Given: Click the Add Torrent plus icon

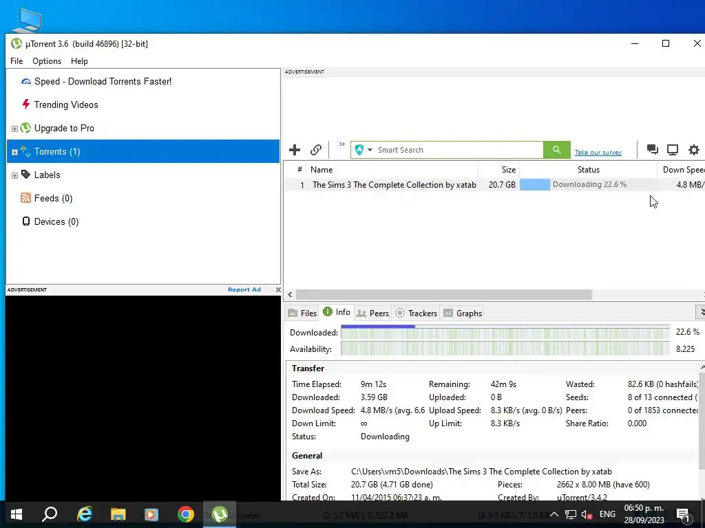Looking at the screenshot, I should point(295,150).
